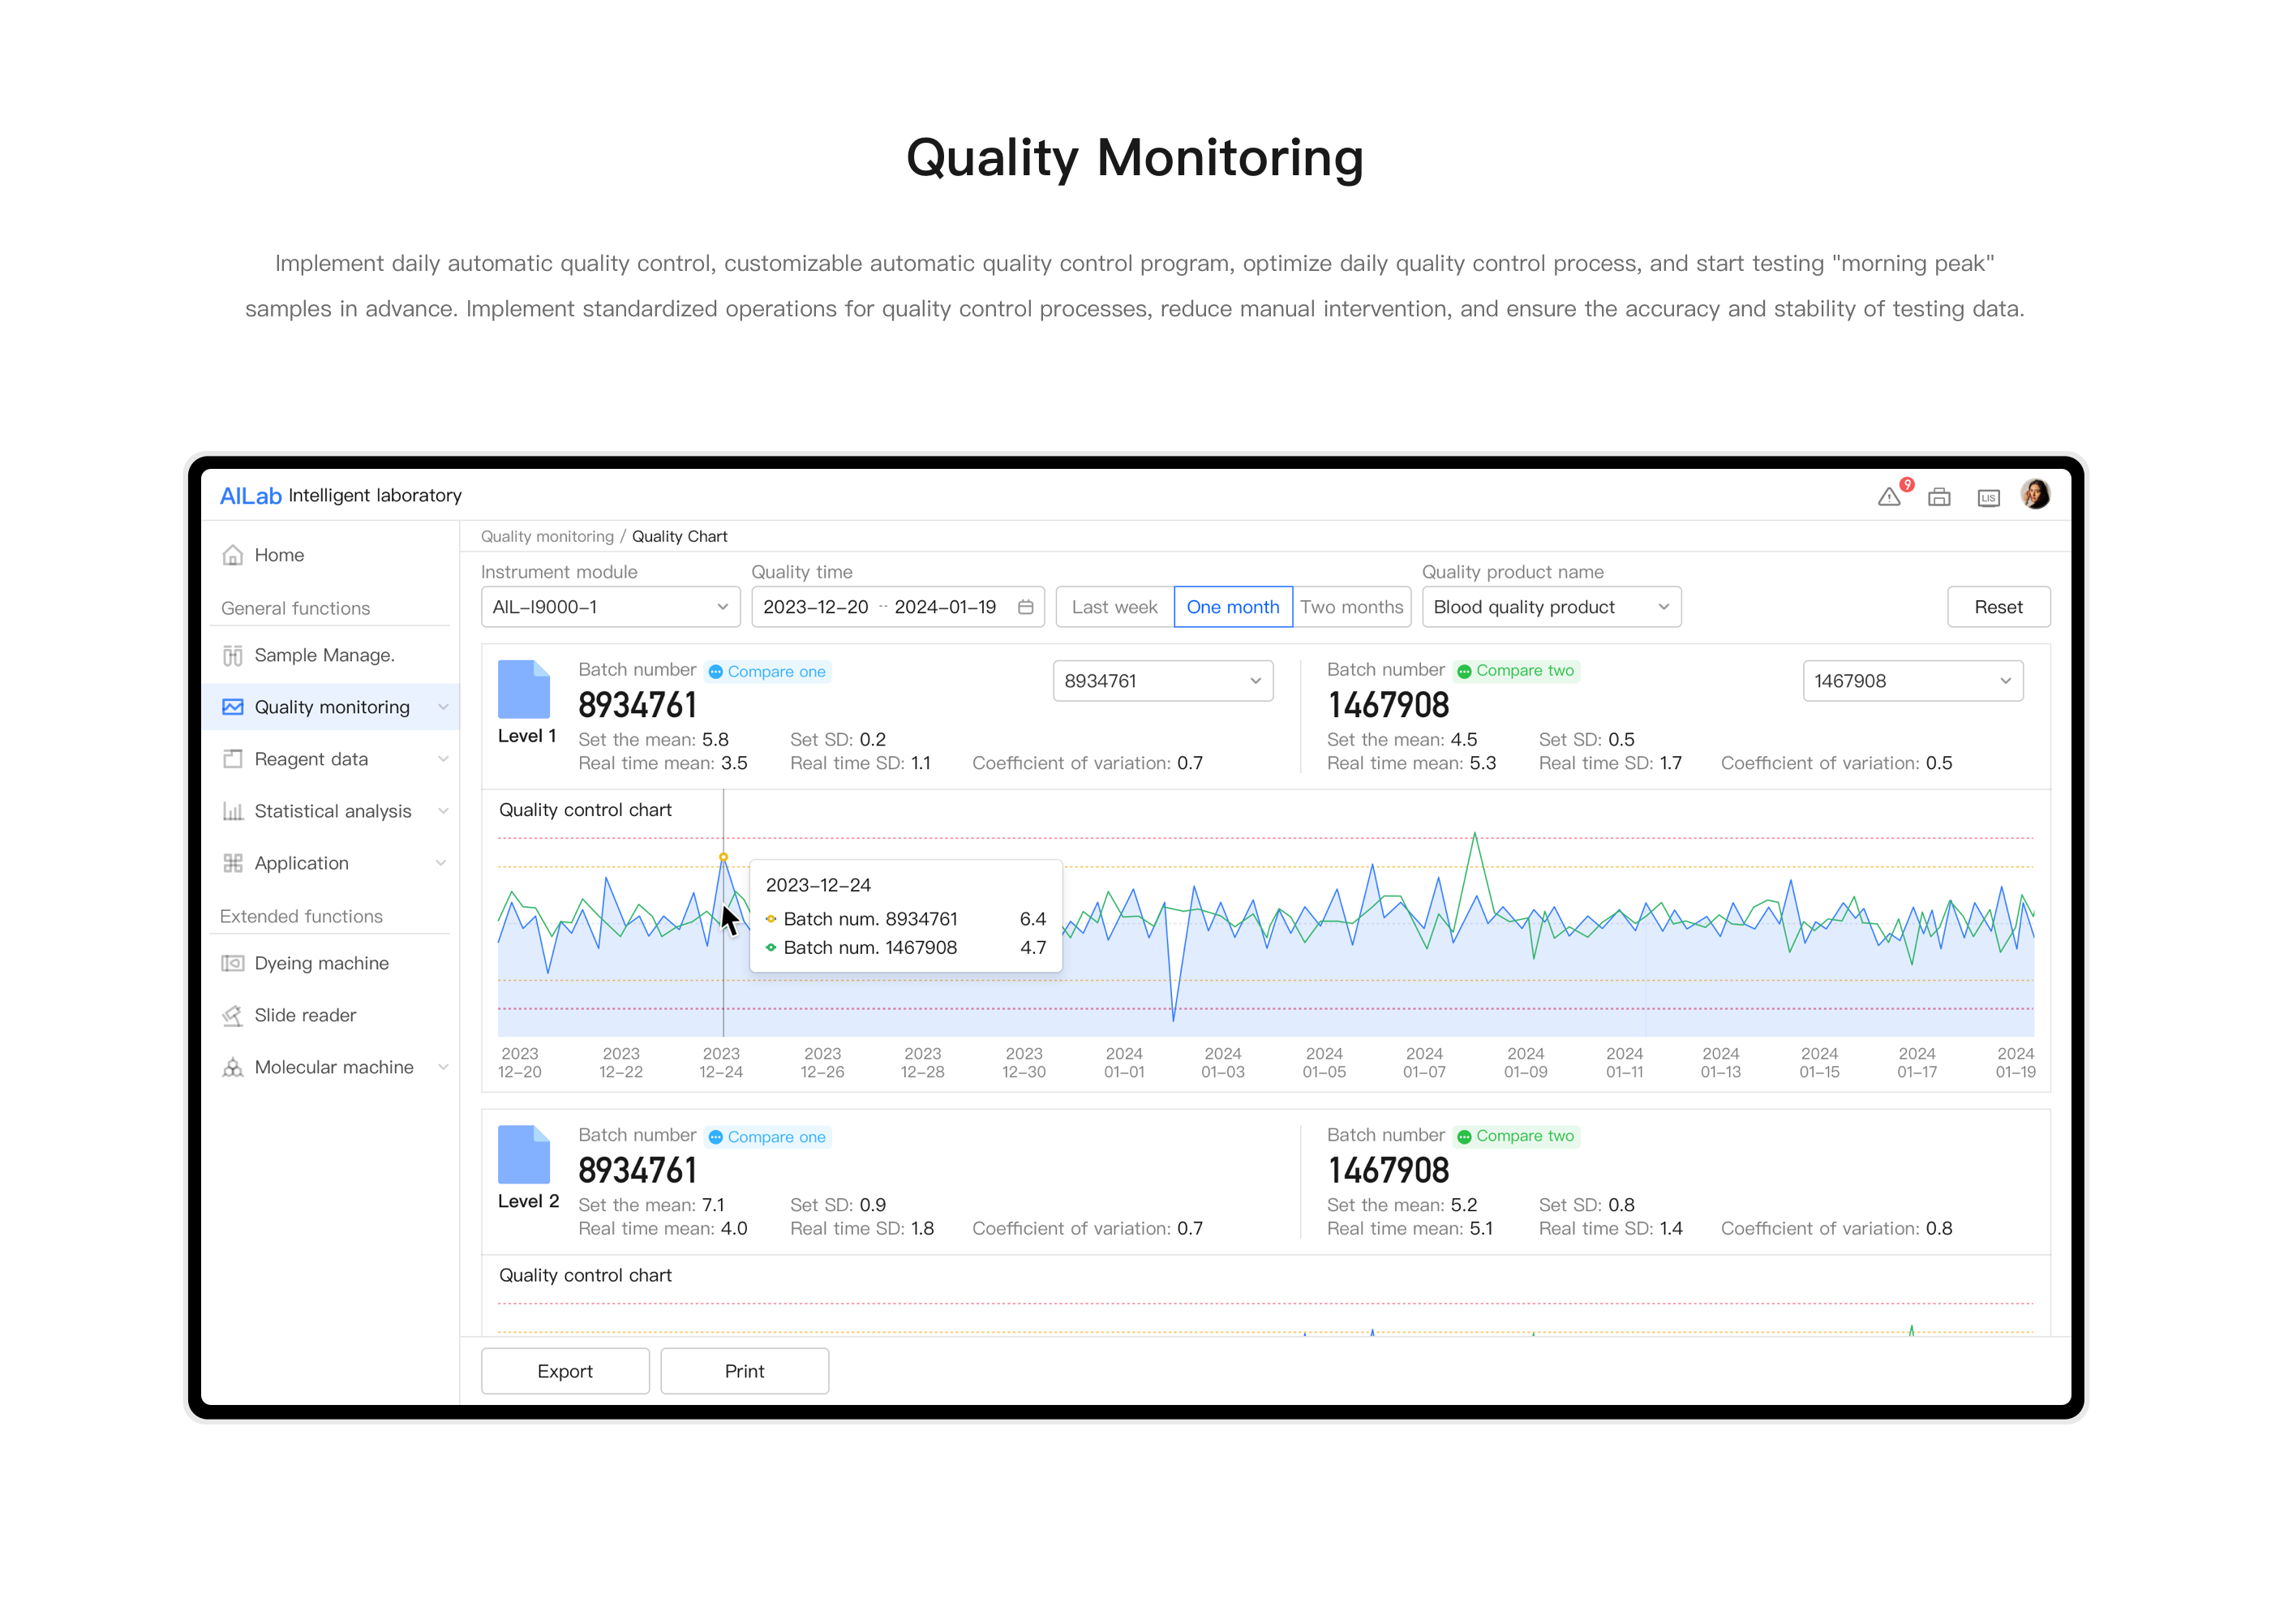
Task: Open the Instrument module AIL-I9000-1 dropdown
Action: point(610,607)
